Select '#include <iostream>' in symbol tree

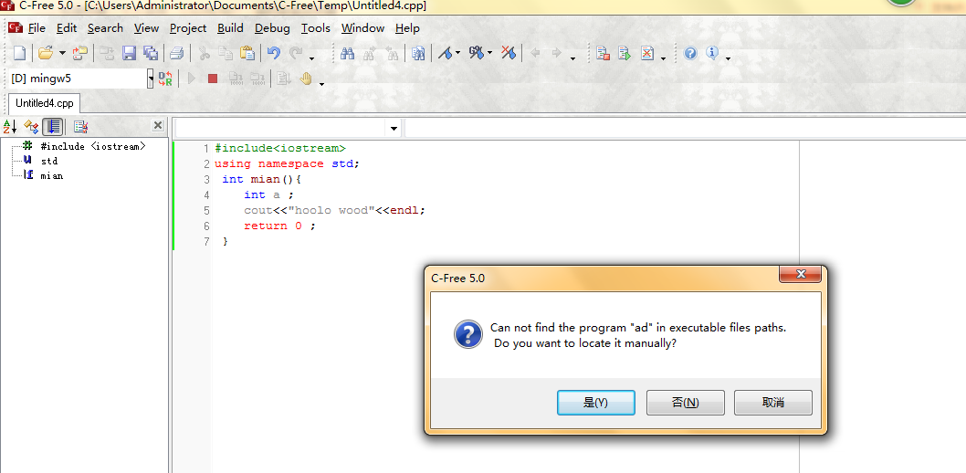[x=93, y=146]
